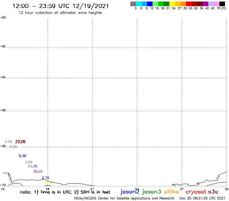
Task: Click the orange 30 ft legend swatch
Action: [x=183, y=4]
